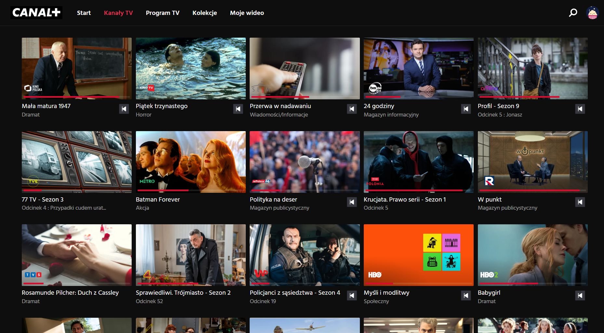Click the profile avatar

point(592,13)
